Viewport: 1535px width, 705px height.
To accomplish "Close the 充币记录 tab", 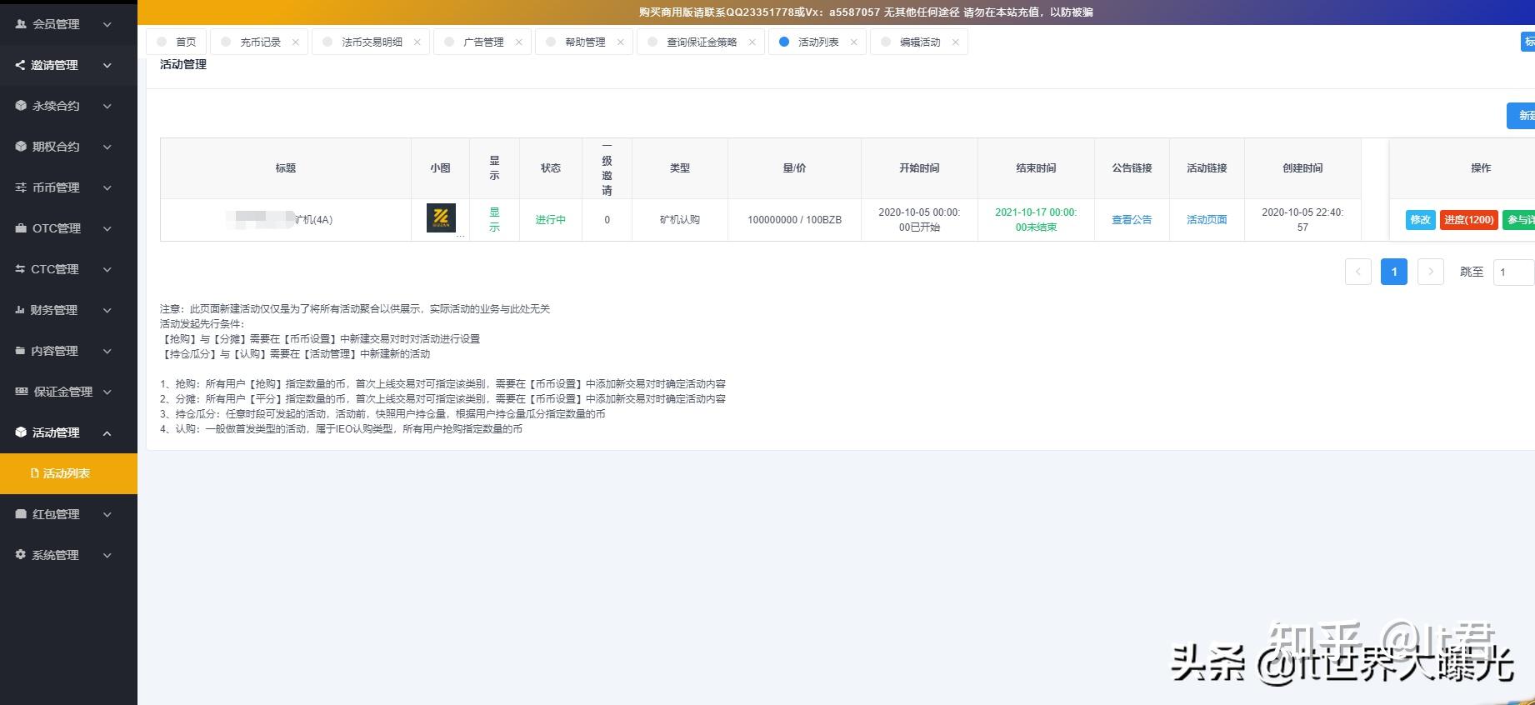I will coord(295,42).
